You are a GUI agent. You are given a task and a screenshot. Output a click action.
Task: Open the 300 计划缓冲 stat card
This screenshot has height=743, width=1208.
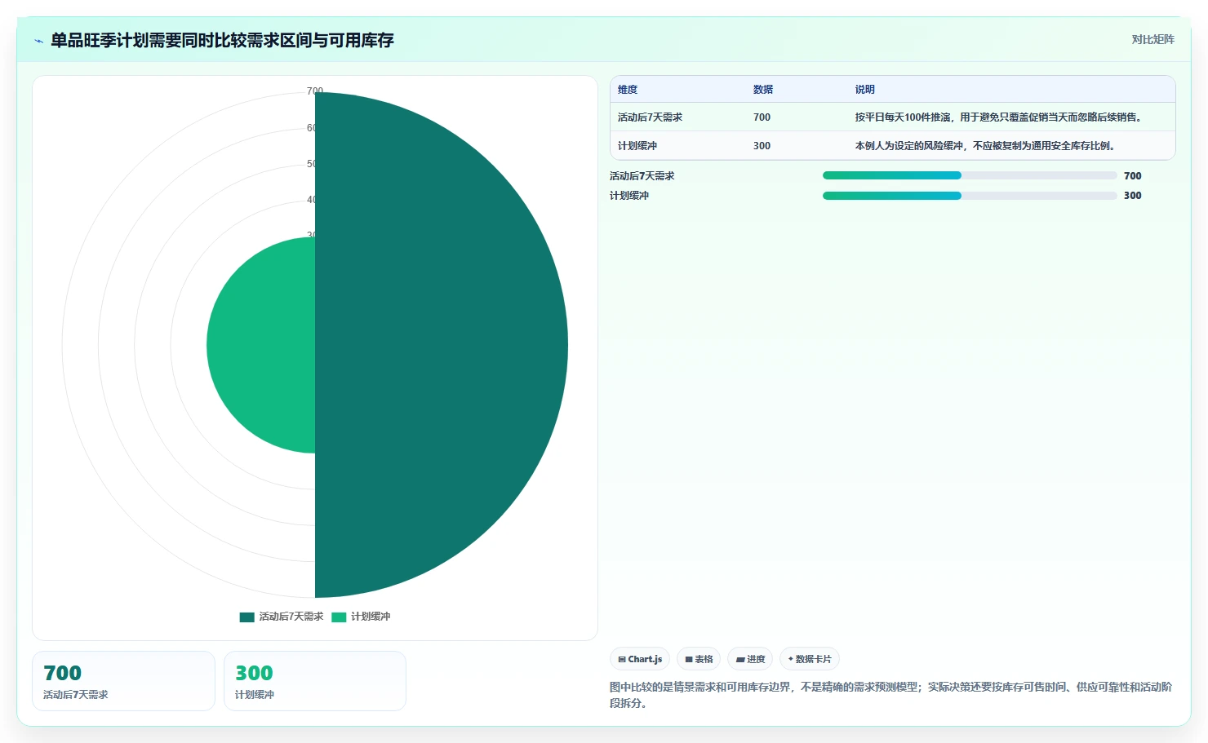(x=315, y=681)
